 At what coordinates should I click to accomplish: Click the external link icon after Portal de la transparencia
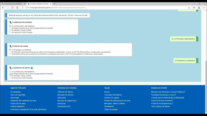[172, 103]
